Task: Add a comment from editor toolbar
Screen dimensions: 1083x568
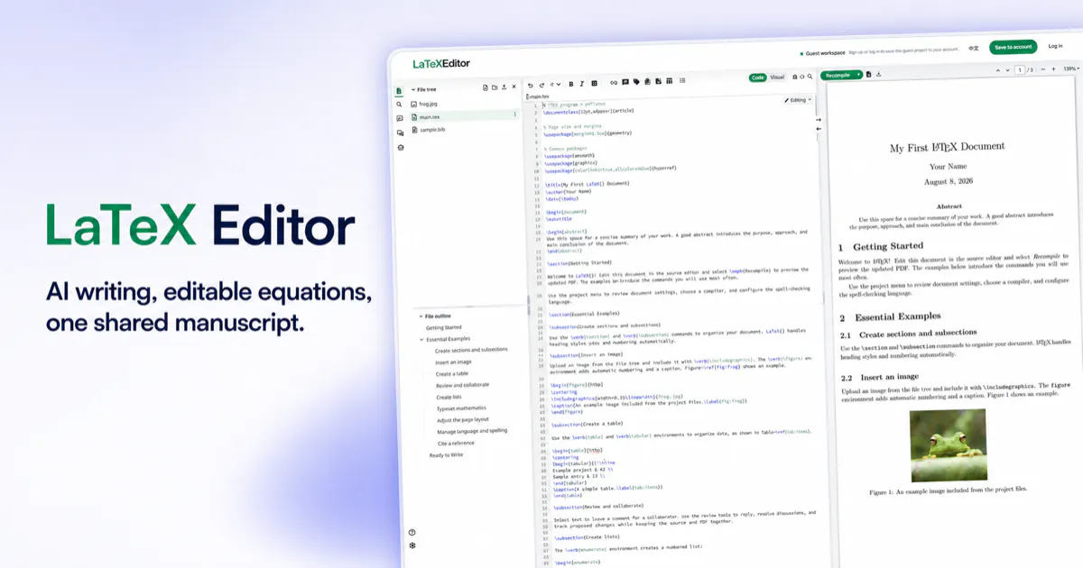Action: click(625, 82)
